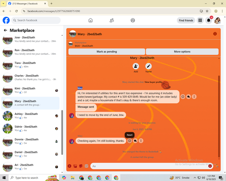This screenshot has height=181, width=226.
Task: Click 'I need to move by the end of June' message
Action: coord(101,115)
